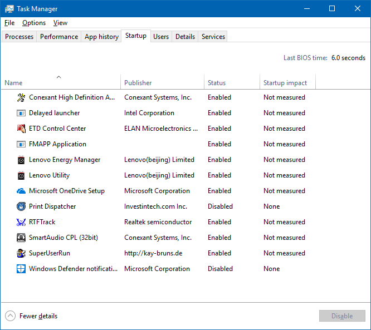Click the 6.0 seconds BIOS time value

point(348,58)
